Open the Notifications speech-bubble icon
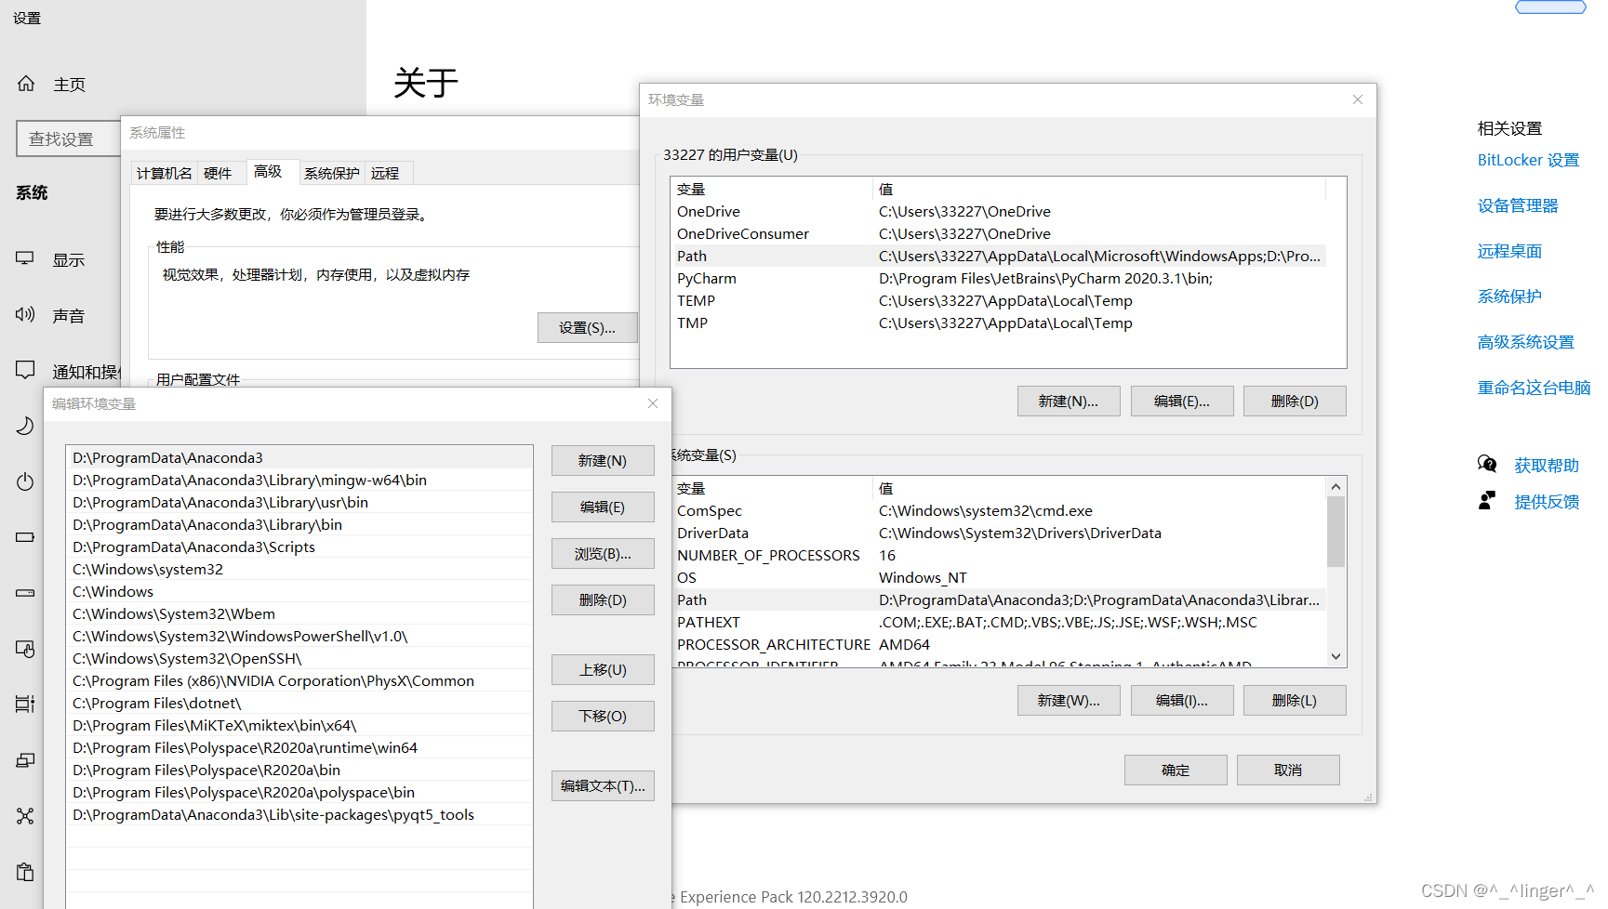This screenshot has width=1608, height=909. tap(25, 370)
